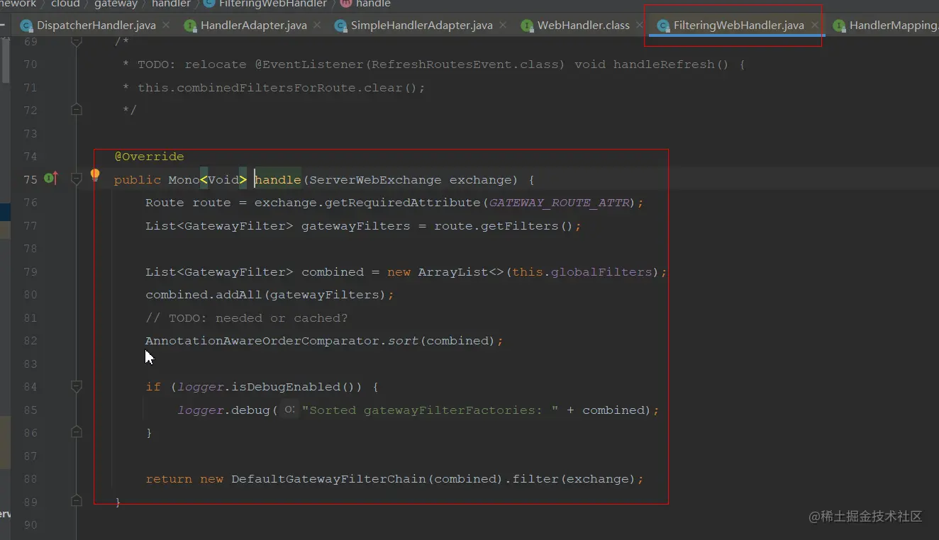Click logger.debug call on line 85
939x540 pixels.
click(x=223, y=410)
